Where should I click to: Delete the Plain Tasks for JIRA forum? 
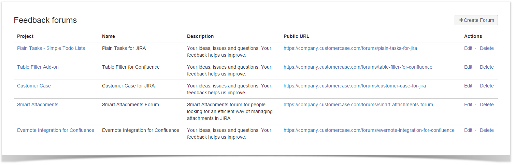click(487, 48)
